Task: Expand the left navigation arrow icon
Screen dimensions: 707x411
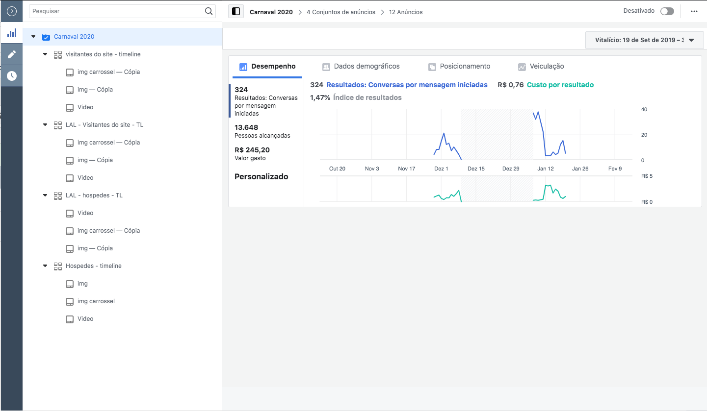Action: [12, 11]
